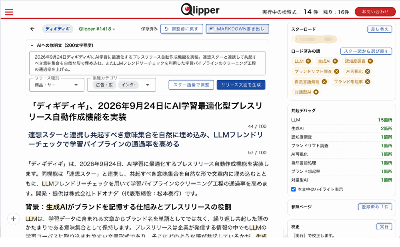Click the blurred star-load name
The width and height of the screenshot is (400, 247).
coord(316,40)
